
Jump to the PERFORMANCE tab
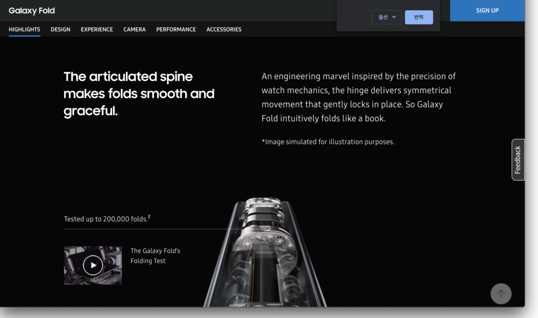[x=176, y=29]
